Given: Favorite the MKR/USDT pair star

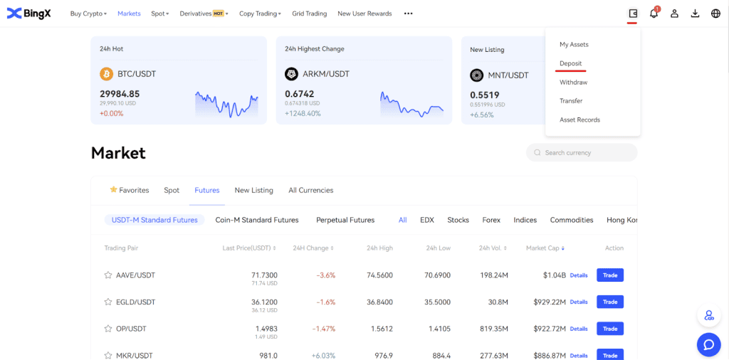Looking at the screenshot, I should [108, 355].
